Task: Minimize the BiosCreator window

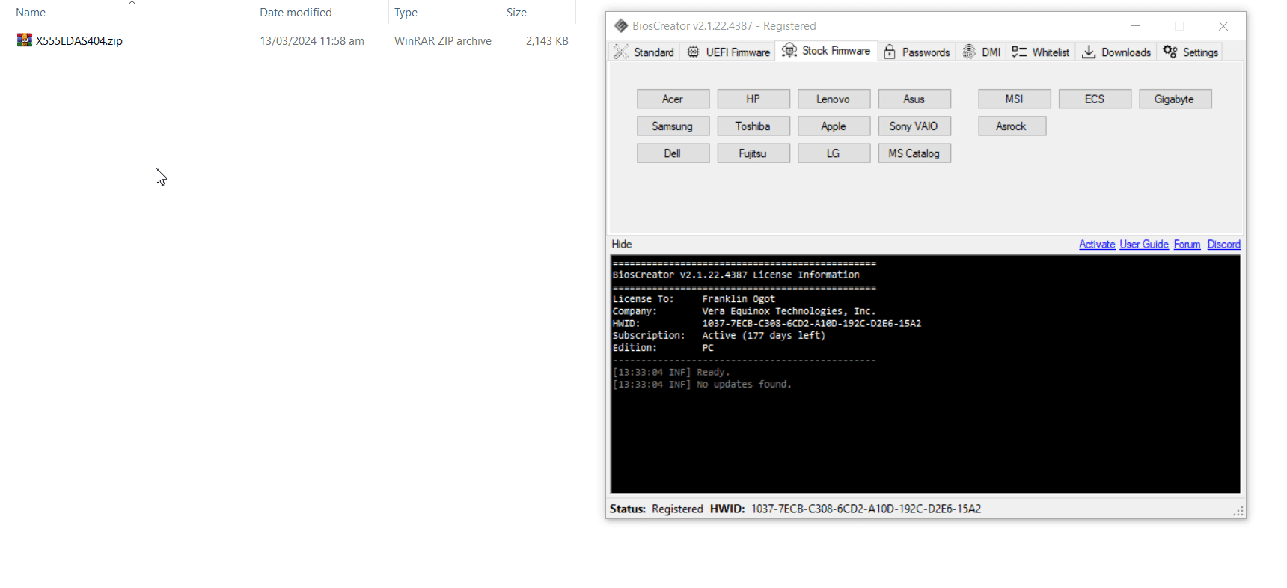Action: 1136,25
